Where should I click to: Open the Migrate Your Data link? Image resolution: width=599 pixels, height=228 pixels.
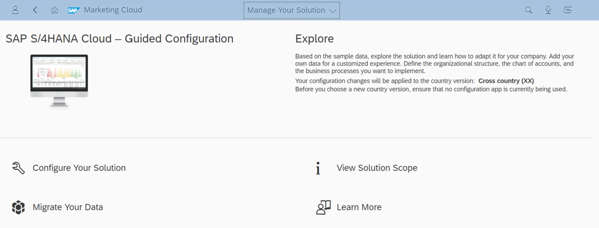(68, 207)
